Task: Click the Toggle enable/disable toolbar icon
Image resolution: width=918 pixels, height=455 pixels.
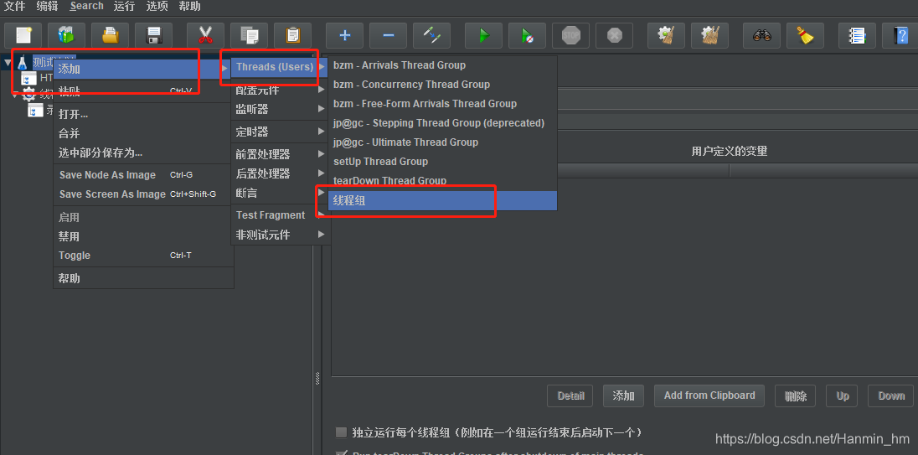Action: pyautogui.click(x=431, y=36)
